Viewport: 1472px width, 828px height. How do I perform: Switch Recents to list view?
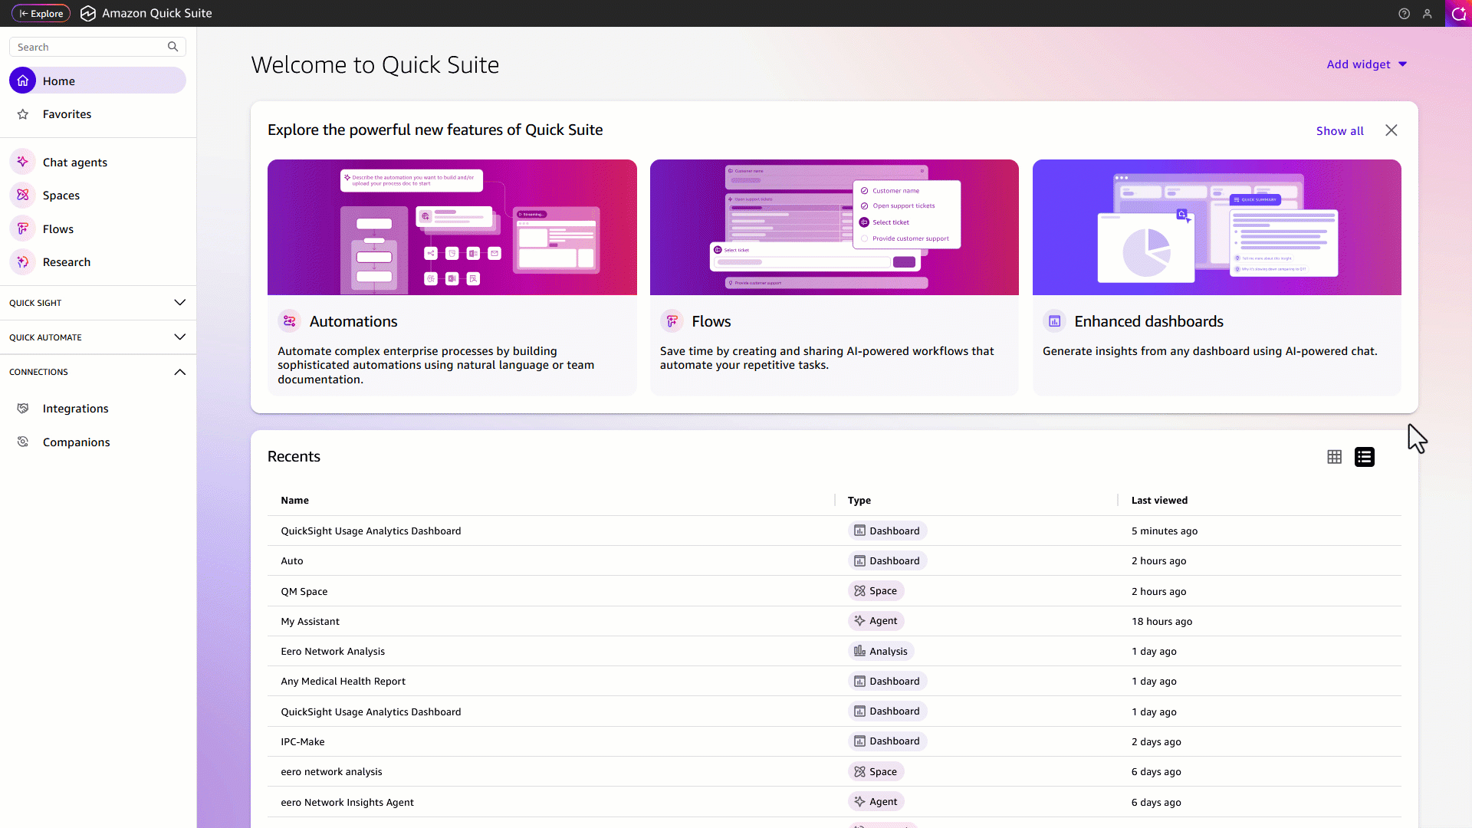click(1365, 457)
